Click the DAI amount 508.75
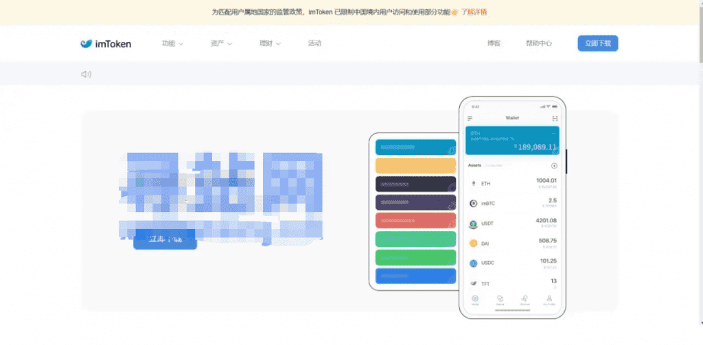Viewport: 703px width, 345px height. [x=548, y=241]
